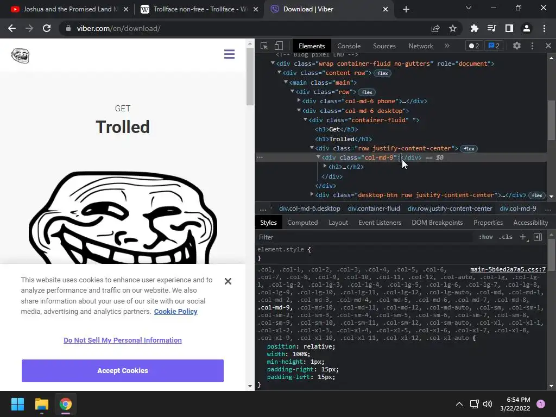Click the browser back arrow
This screenshot has width=556, height=417.
[x=12, y=28]
